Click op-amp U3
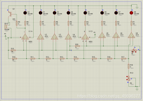Viewport: 143px width, 101px height. 54,37
